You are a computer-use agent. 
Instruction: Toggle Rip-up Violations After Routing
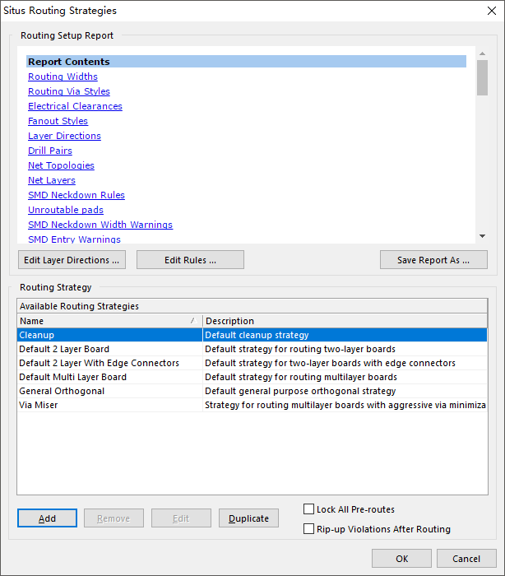[309, 529]
